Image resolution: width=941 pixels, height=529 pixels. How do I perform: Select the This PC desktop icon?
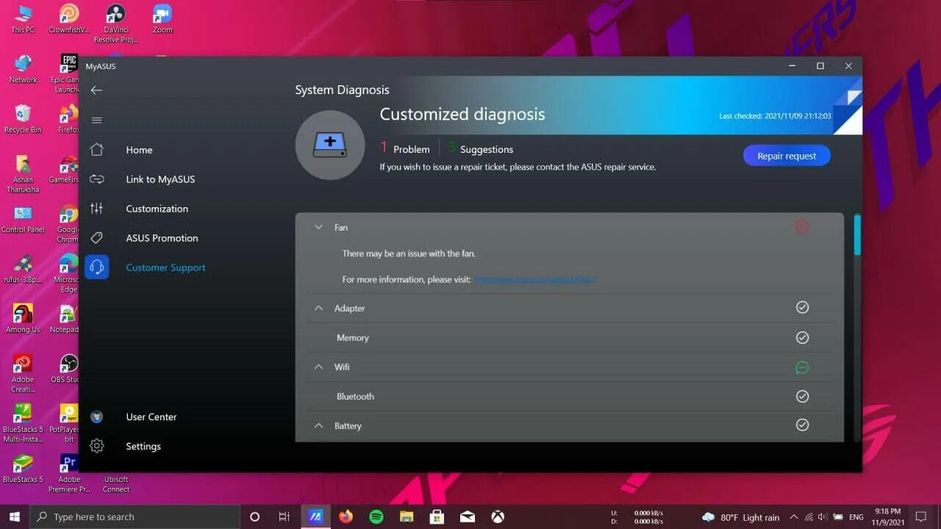[23, 19]
